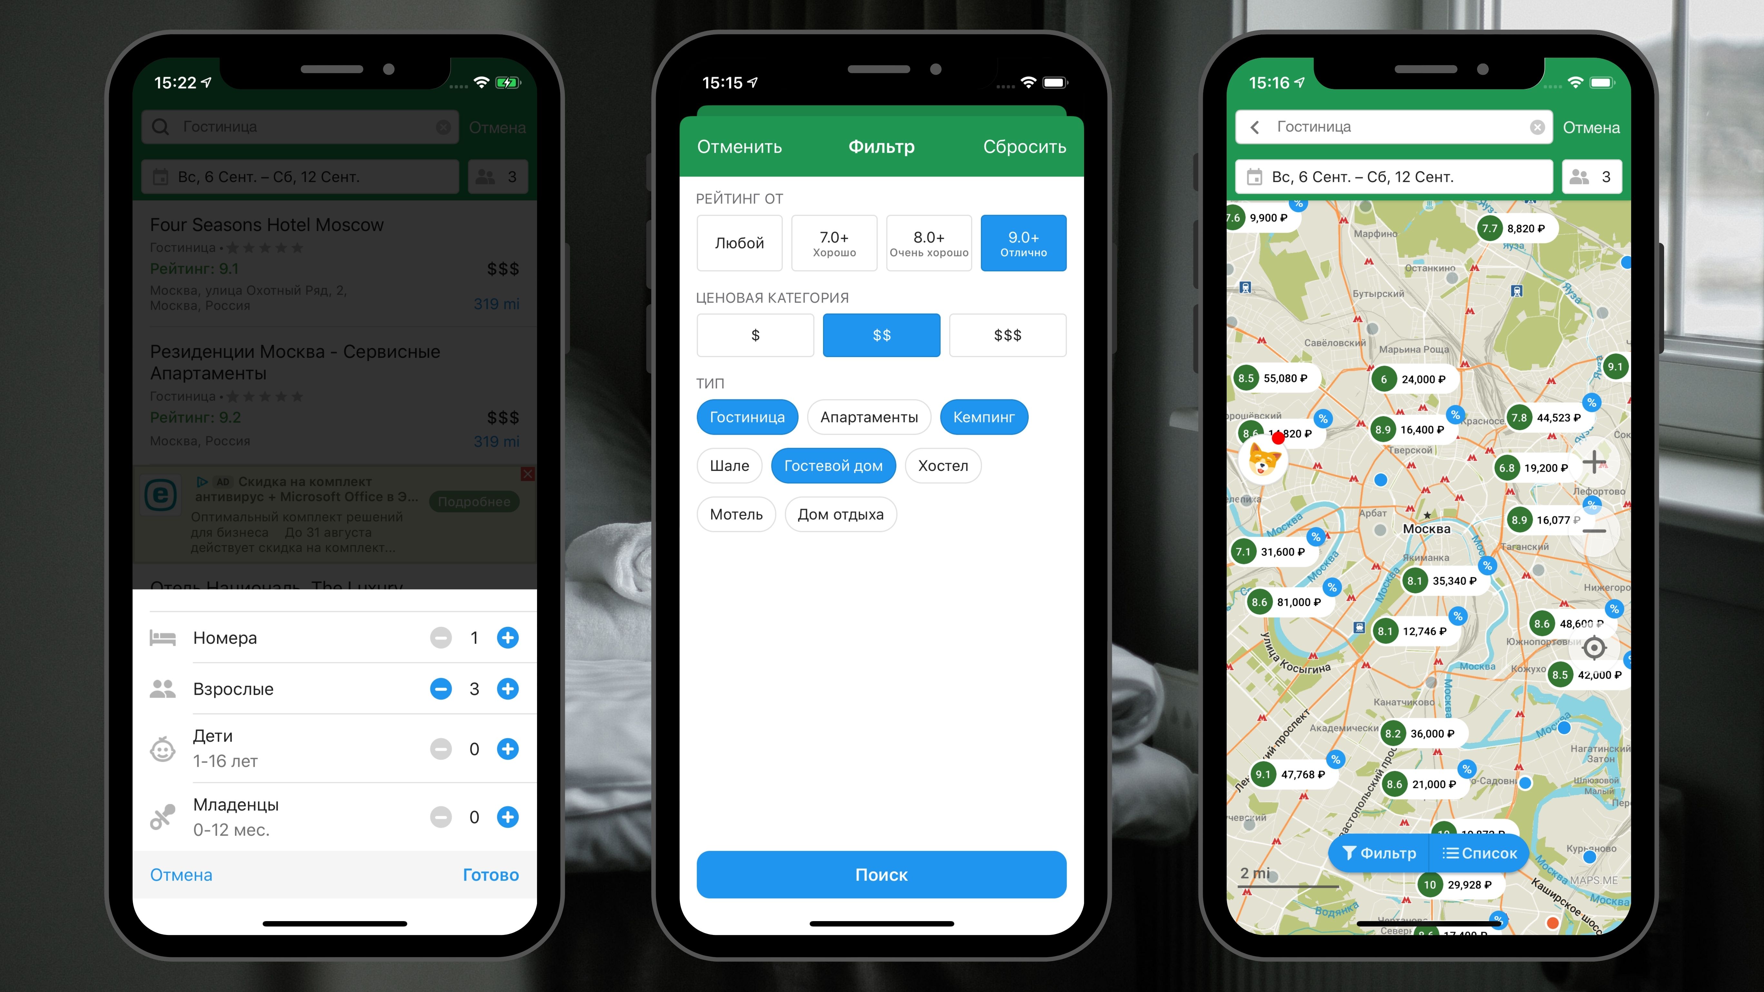The image size is (1764, 992).
Task: Tap Готово to confirm guest selection
Action: (491, 873)
